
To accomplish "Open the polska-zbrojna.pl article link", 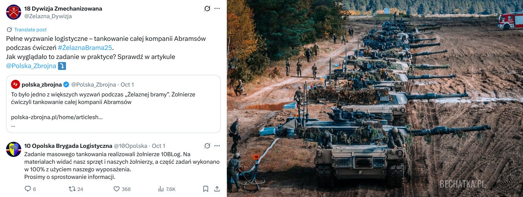I will pyautogui.click(x=57, y=117).
